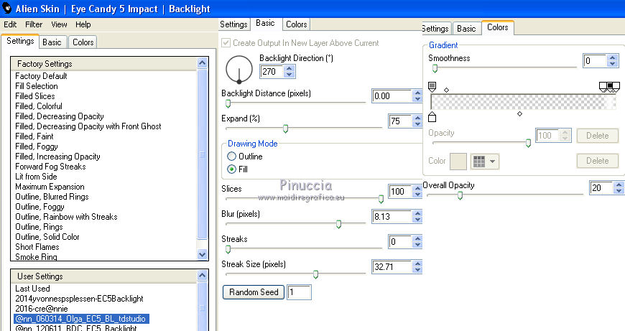This screenshot has height=331, width=625.
Task: Click the Color swatch
Action: click(x=458, y=162)
